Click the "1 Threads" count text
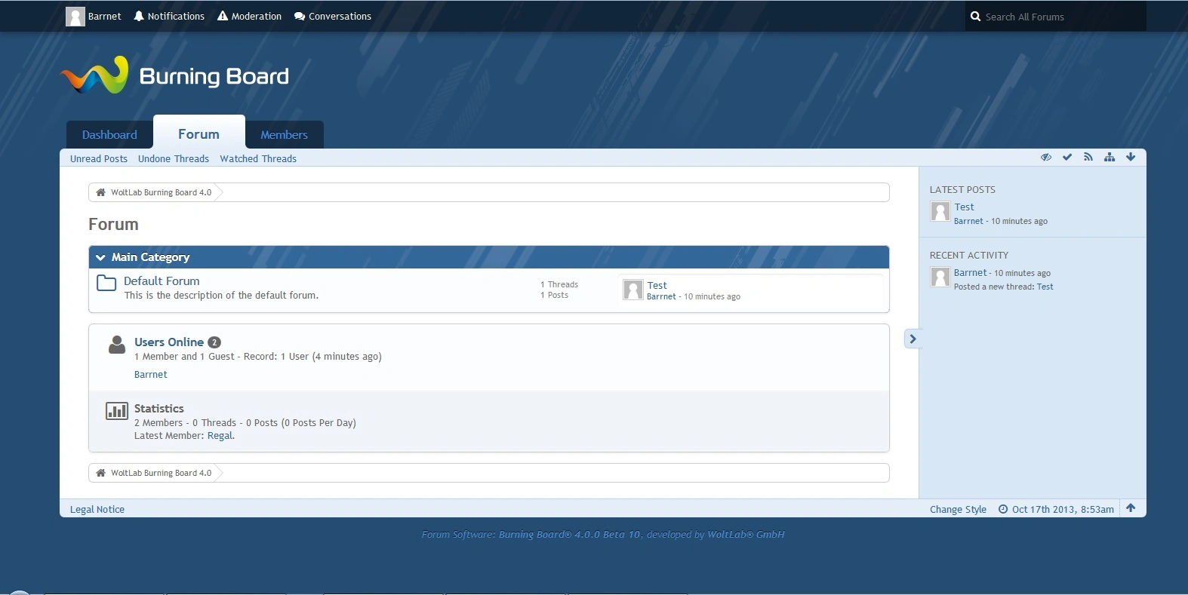Image resolution: width=1188 pixels, height=595 pixels. 559,284
